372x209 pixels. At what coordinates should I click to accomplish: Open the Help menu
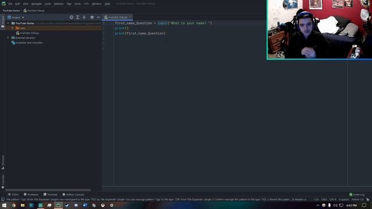pyautogui.click(x=107, y=4)
